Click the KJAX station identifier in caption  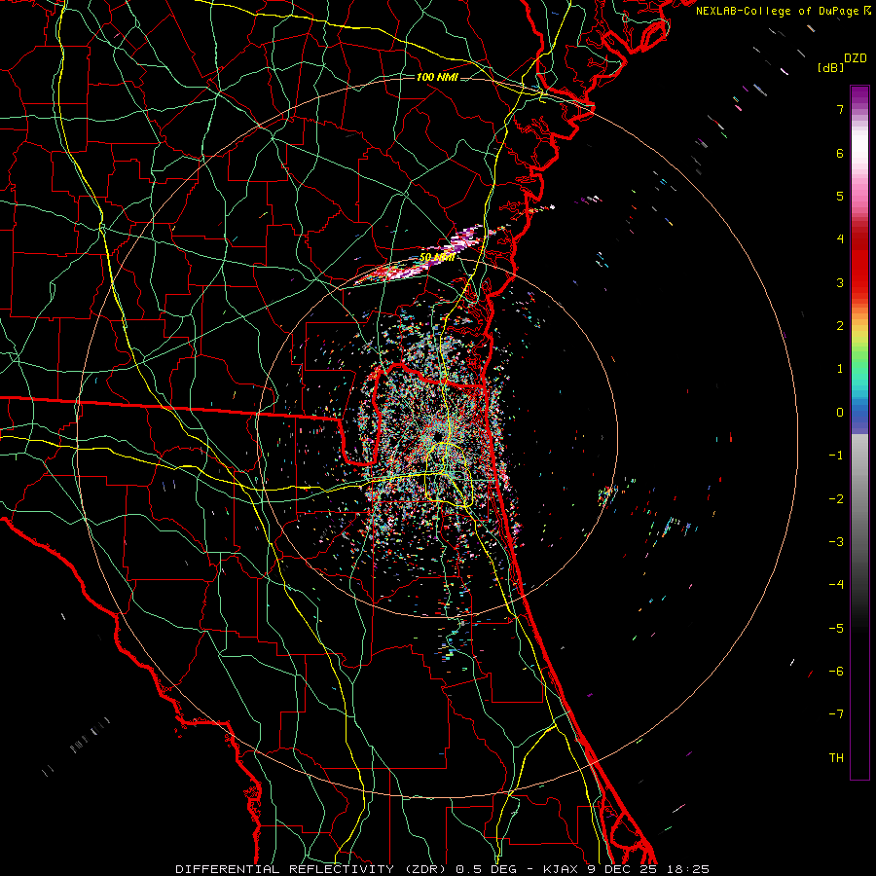pyautogui.click(x=563, y=869)
